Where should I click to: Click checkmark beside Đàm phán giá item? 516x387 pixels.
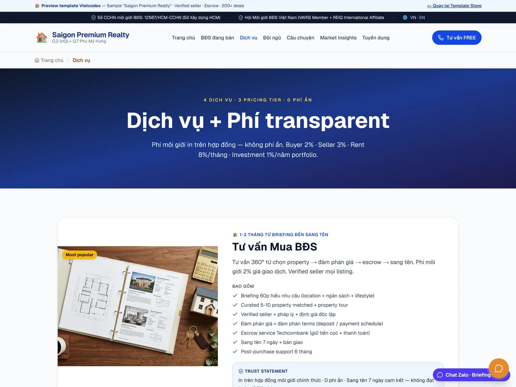coord(235,324)
